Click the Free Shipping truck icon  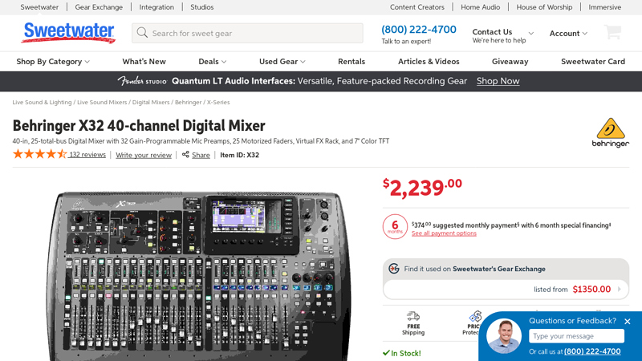click(x=413, y=316)
